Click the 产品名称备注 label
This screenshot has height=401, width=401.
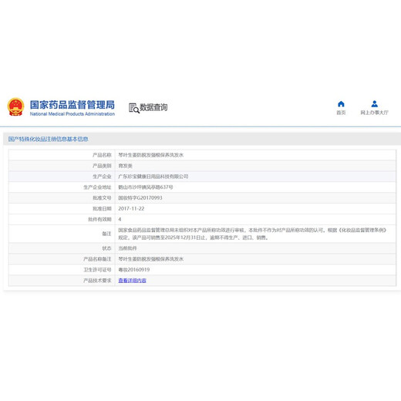pyautogui.click(x=97, y=259)
